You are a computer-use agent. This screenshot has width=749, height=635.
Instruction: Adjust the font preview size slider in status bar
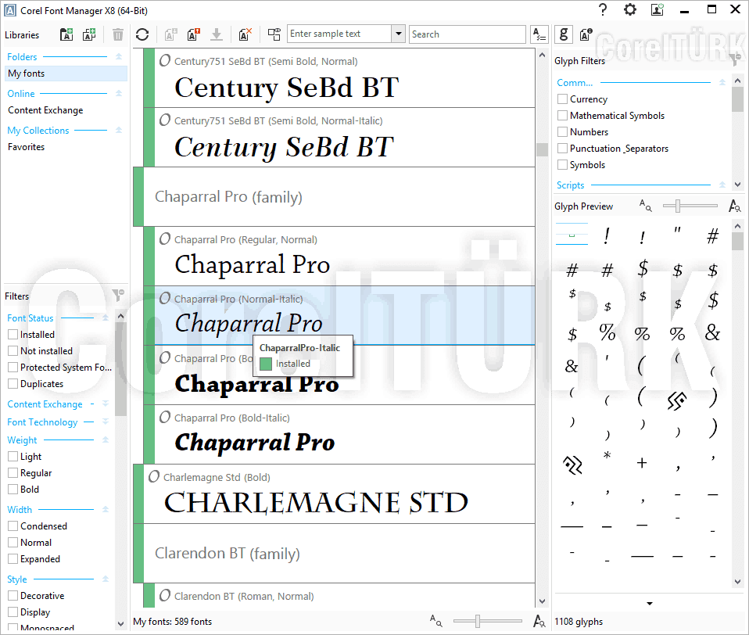pos(477,621)
